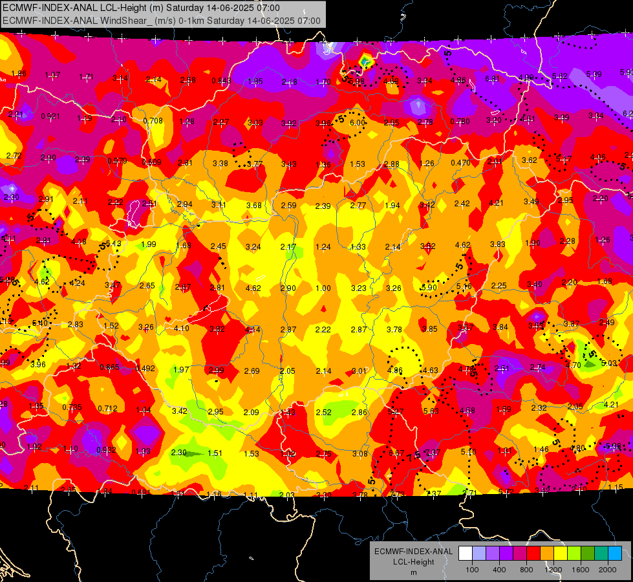Click the legend text LCL-Height

click(x=413, y=562)
